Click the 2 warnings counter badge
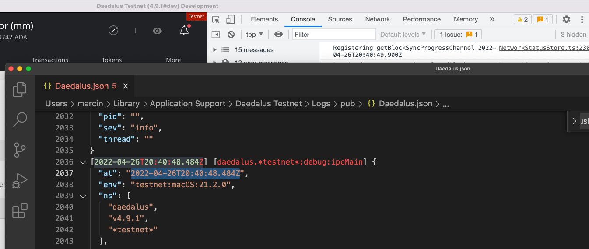The image size is (589, 249). pos(522,19)
